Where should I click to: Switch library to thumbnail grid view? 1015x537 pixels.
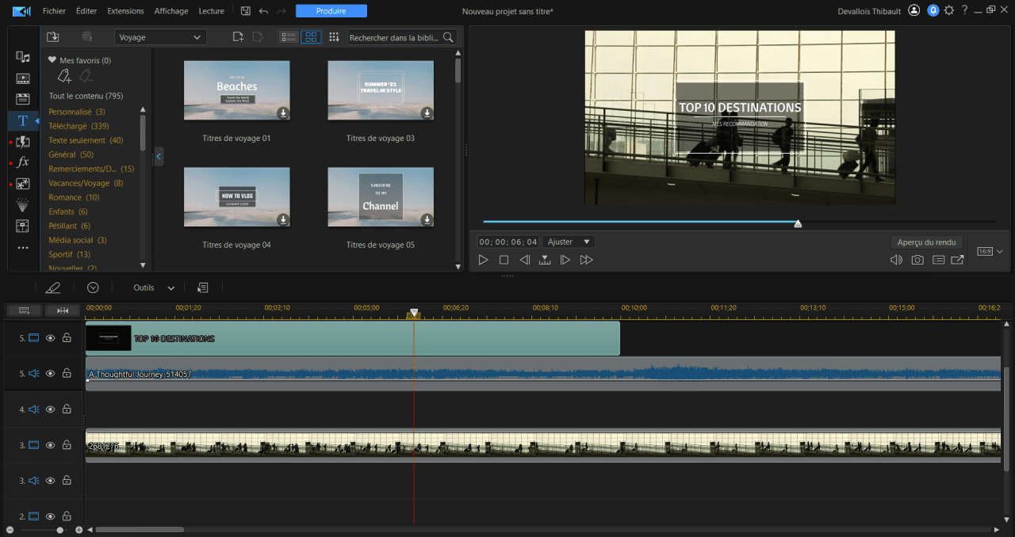[x=311, y=37]
